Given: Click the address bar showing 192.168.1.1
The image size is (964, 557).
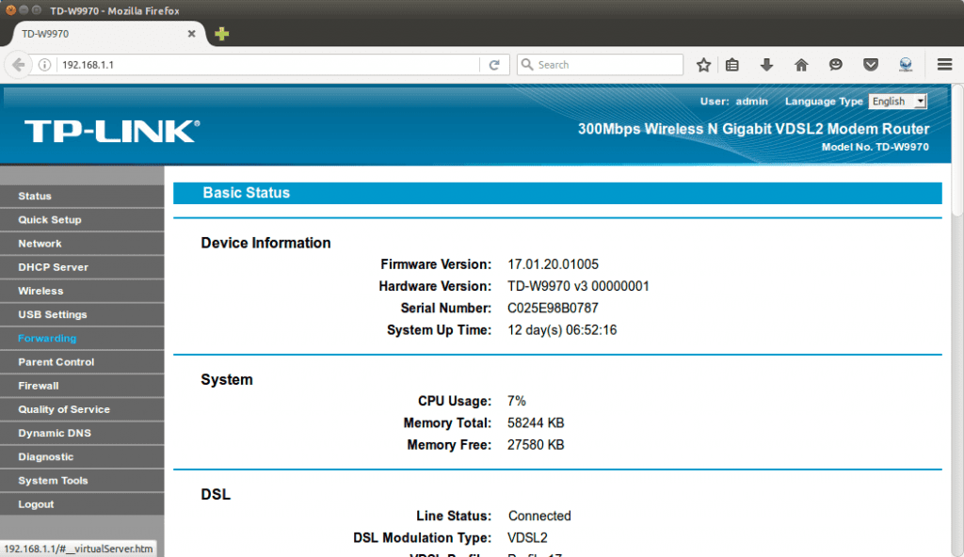Looking at the screenshot, I should 267,65.
